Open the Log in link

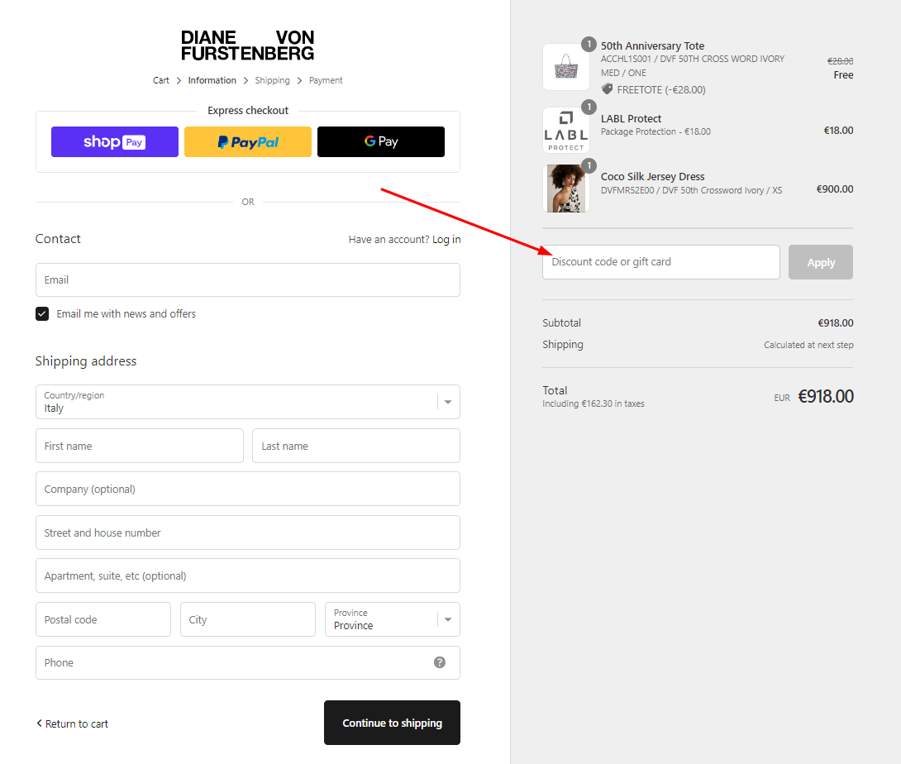coord(446,239)
